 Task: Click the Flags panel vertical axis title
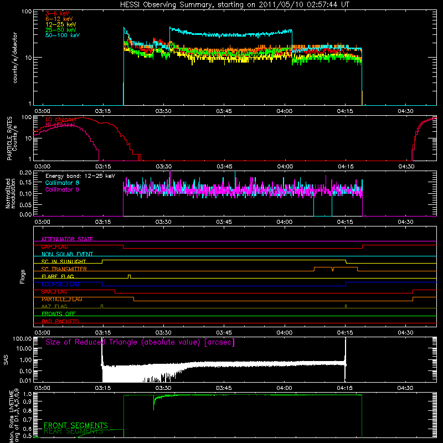(x=23, y=276)
